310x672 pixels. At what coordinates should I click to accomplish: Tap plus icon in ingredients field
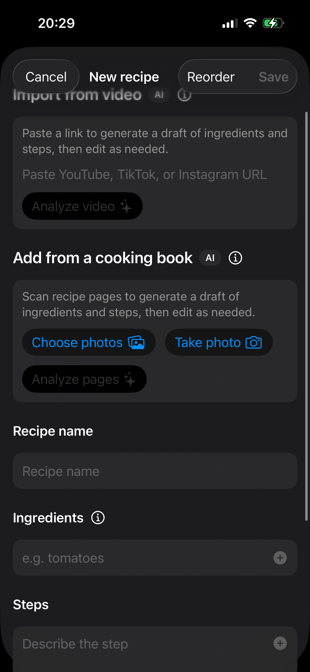click(x=280, y=558)
